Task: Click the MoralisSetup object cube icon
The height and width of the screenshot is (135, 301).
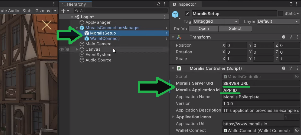Action: click(x=175, y=14)
